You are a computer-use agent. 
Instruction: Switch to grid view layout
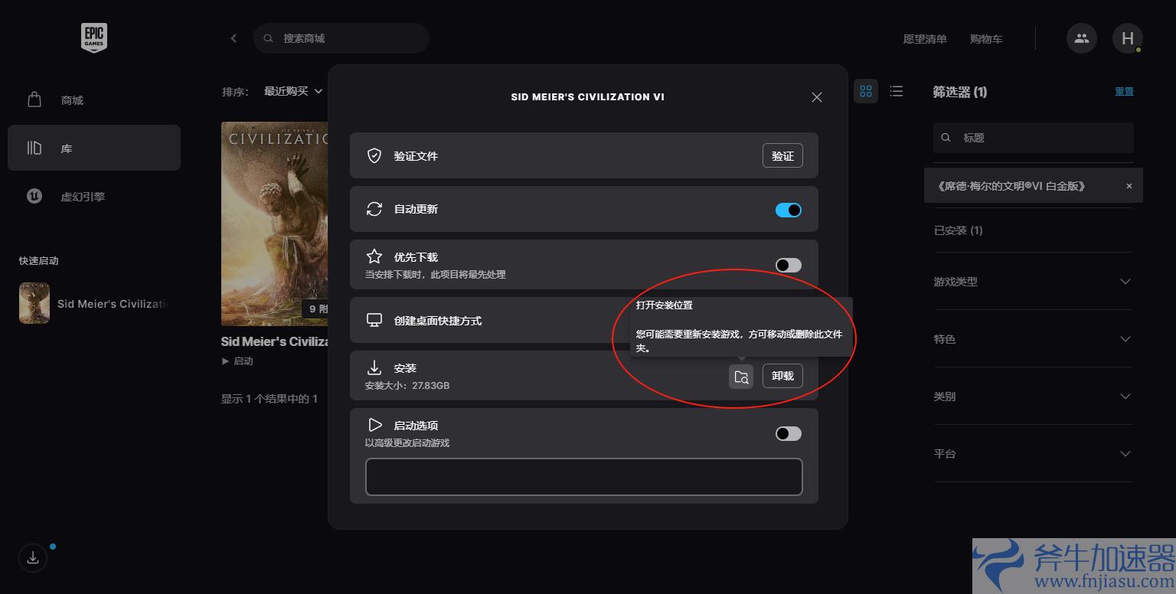pyautogui.click(x=866, y=92)
